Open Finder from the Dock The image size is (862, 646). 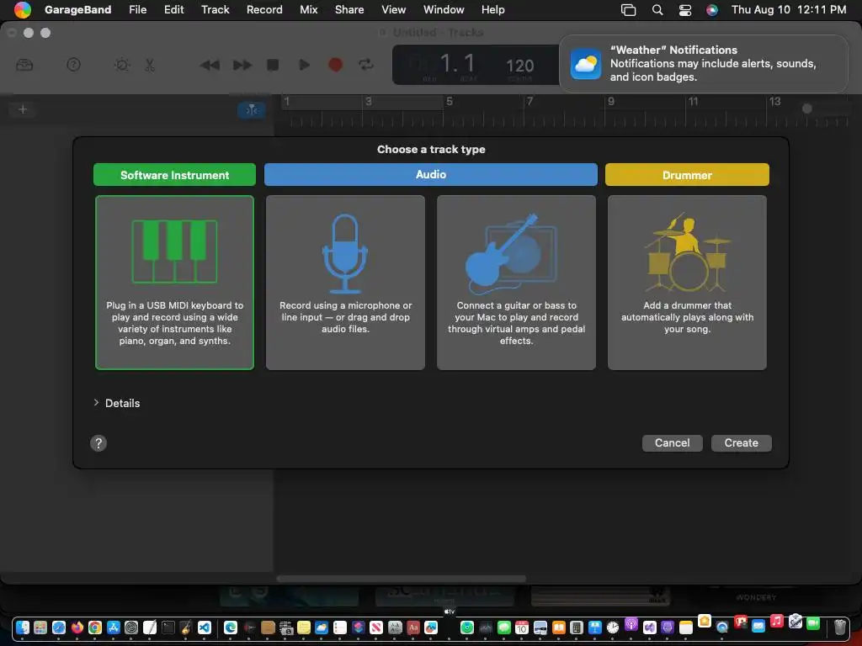click(23, 627)
